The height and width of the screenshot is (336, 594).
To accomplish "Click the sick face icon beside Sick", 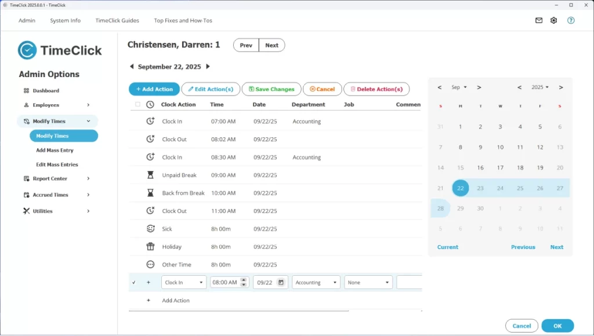I will 150,228.
